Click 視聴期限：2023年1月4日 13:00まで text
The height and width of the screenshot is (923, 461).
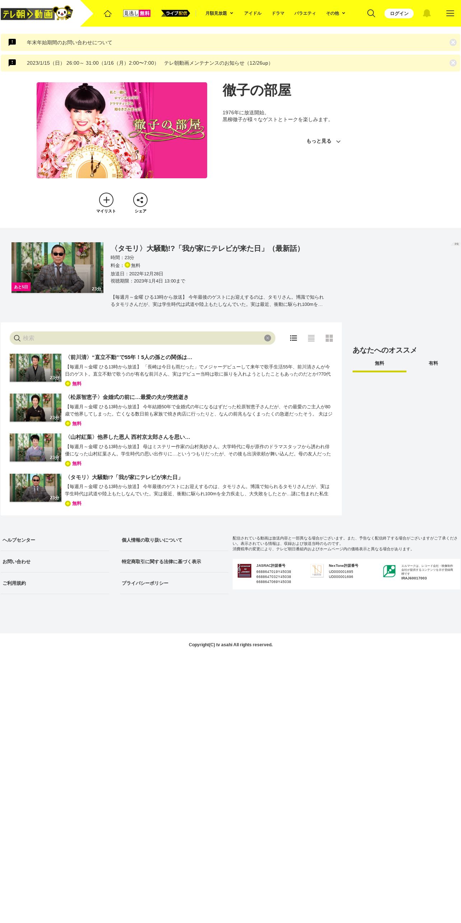(x=148, y=281)
